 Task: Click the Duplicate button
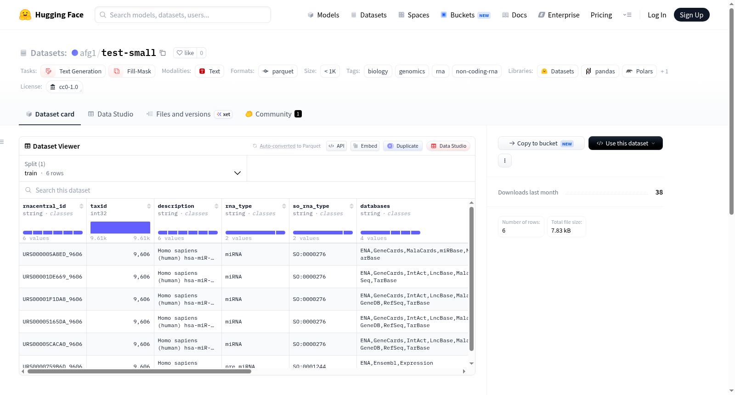tap(403, 146)
